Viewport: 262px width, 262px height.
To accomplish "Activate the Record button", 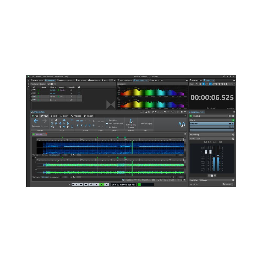I will point(107,184).
